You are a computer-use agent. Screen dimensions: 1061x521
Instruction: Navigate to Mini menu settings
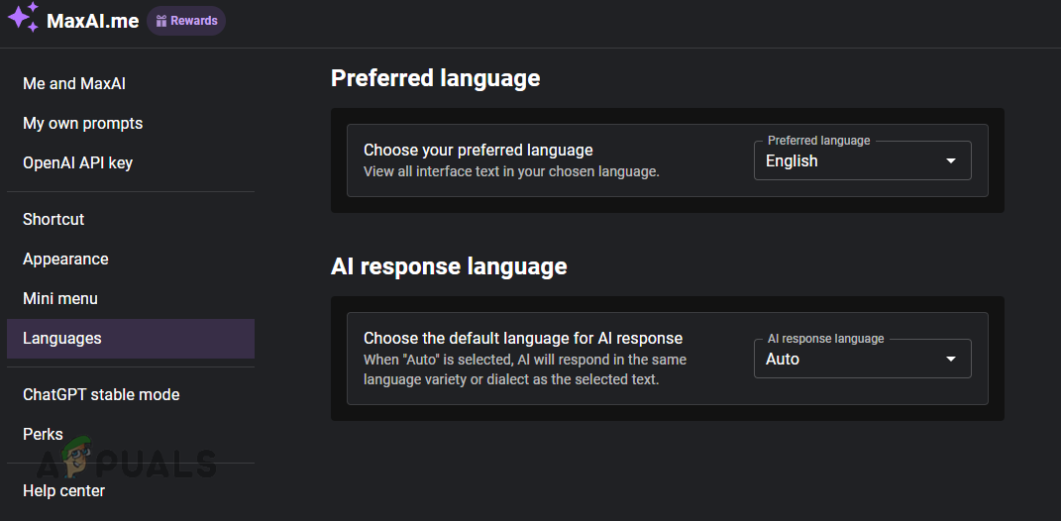(60, 298)
